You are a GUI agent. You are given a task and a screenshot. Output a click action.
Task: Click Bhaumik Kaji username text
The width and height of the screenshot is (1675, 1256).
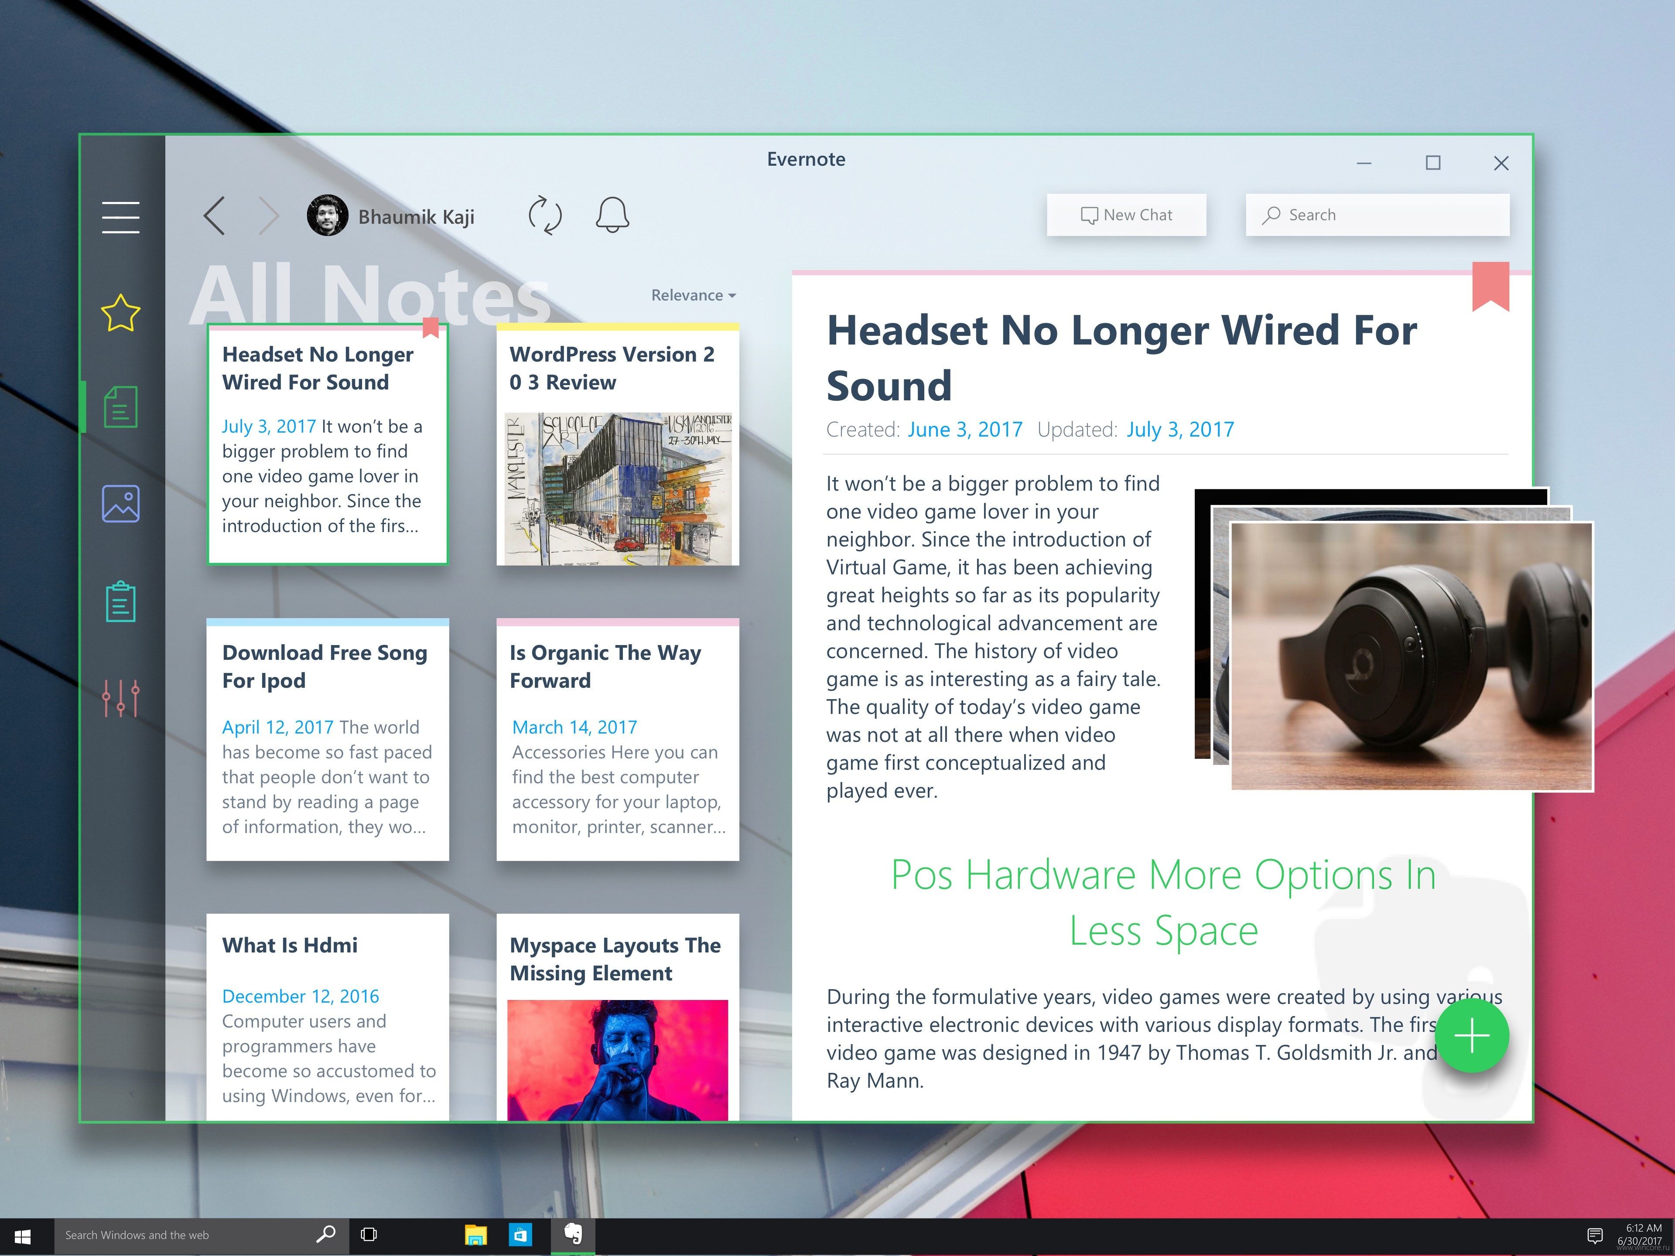417,217
